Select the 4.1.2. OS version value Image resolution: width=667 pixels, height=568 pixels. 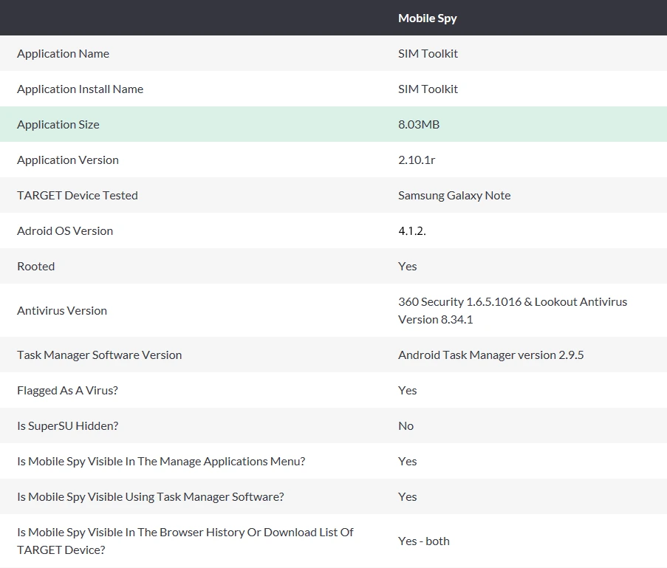click(411, 231)
